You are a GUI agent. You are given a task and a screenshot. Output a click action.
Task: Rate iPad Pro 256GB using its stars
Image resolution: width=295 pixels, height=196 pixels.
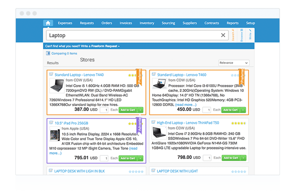coord(132,124)
